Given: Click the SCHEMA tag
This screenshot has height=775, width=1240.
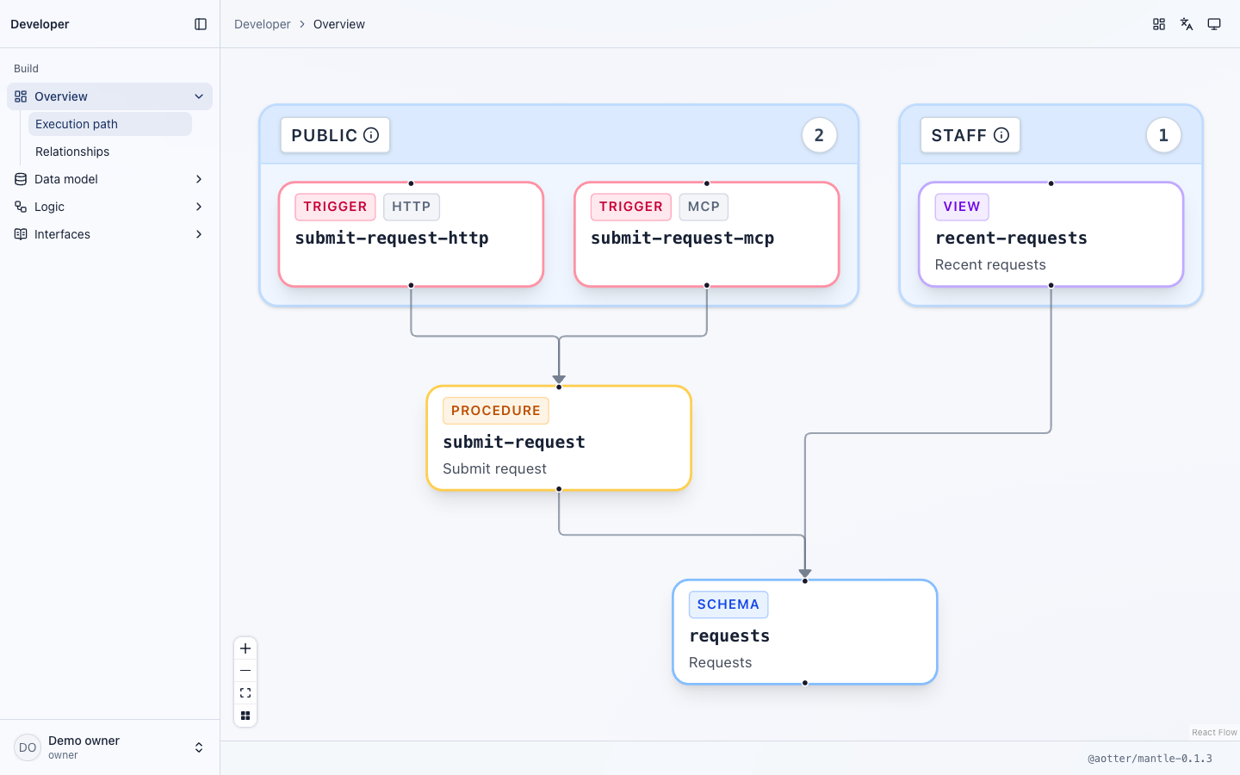Looking at the screenshot, I should coord(728,604).
